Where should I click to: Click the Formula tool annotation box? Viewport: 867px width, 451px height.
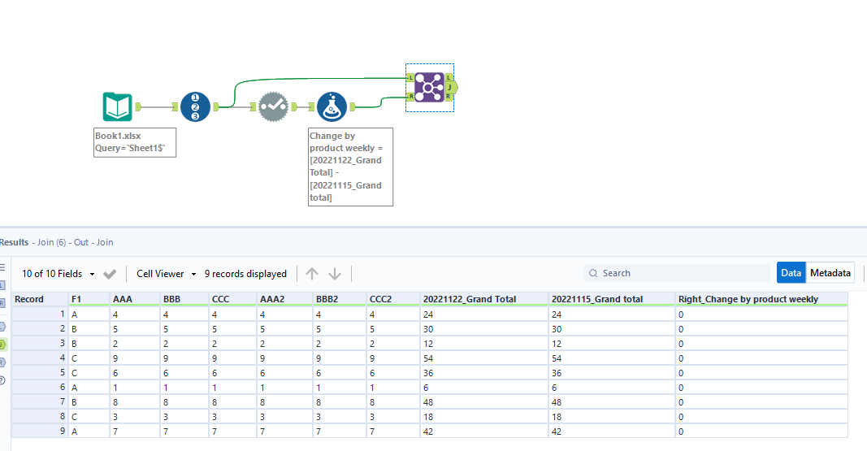(350, 167)
